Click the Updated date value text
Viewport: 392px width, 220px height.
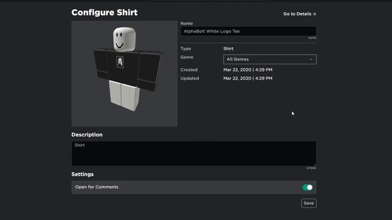pyautogui.click(x=247, y=78)
